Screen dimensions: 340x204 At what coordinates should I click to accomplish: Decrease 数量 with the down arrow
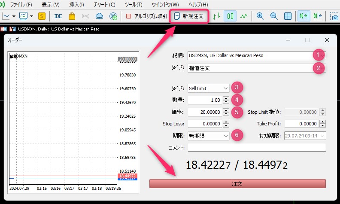click(x=226, y=102)
